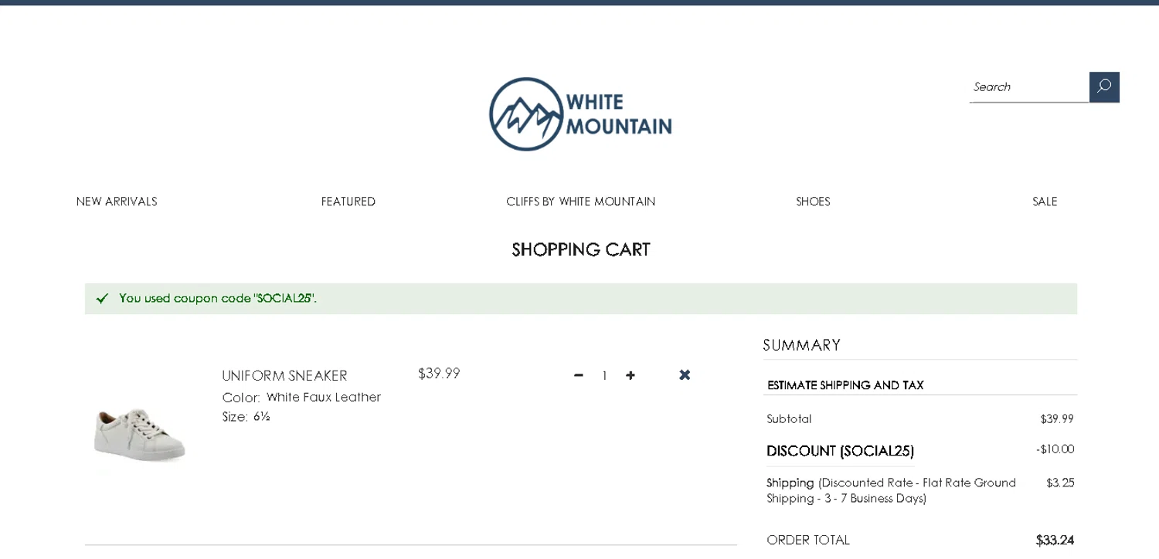This screenshot has width=1159, height=559.
Task: Click the order total amount $33.24
Action: tap(1055, 540)
